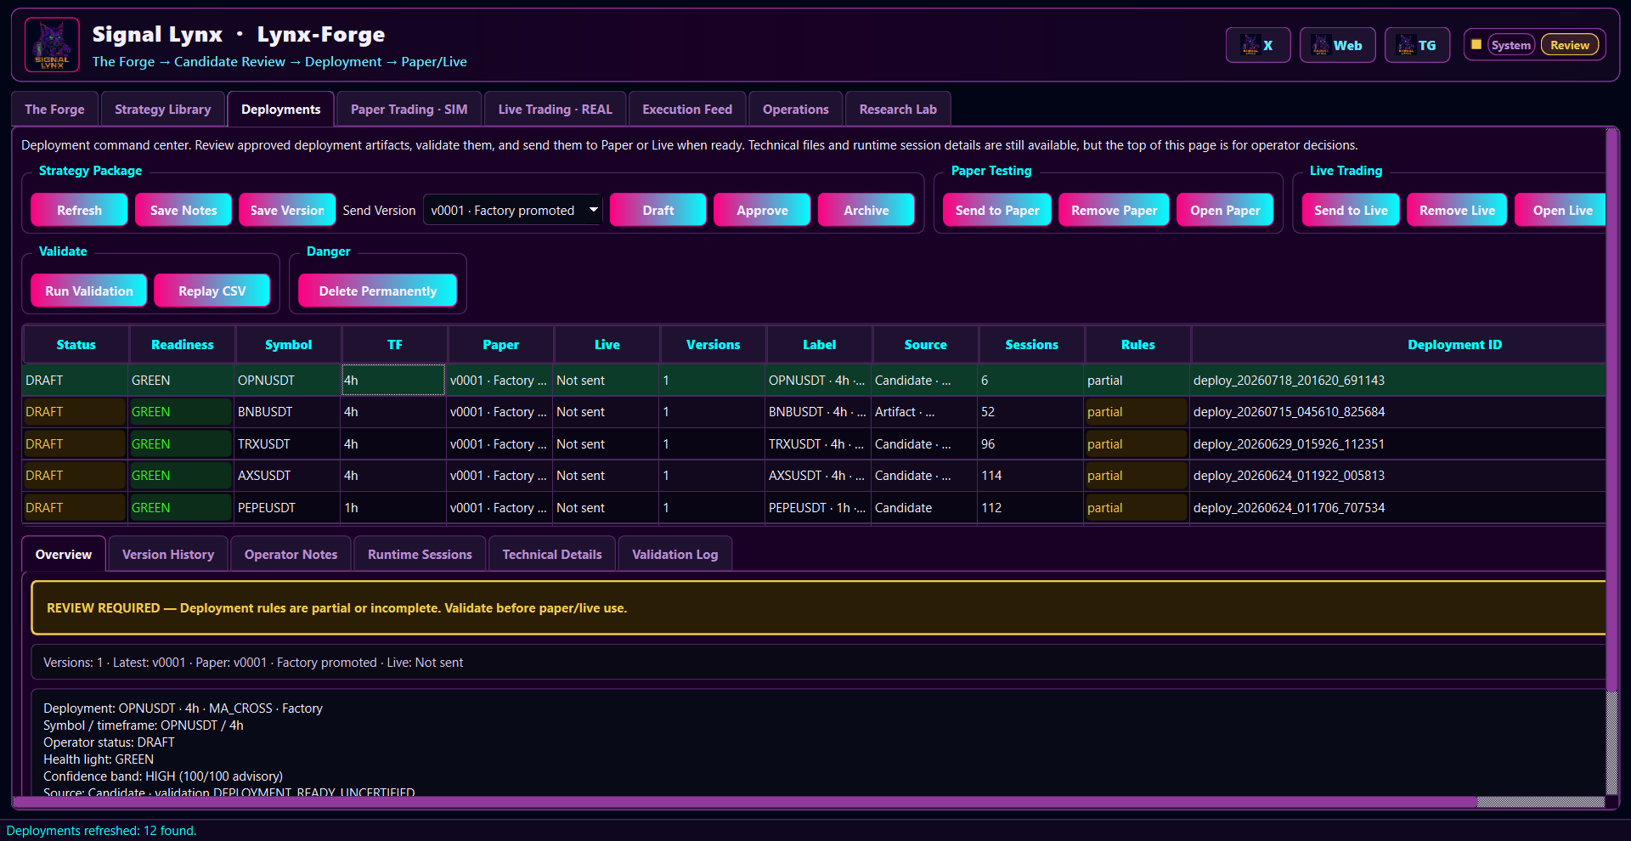Click the Candidate Review breadcrumb text
The image size is (1631, 841).
[x=229, y=61]
